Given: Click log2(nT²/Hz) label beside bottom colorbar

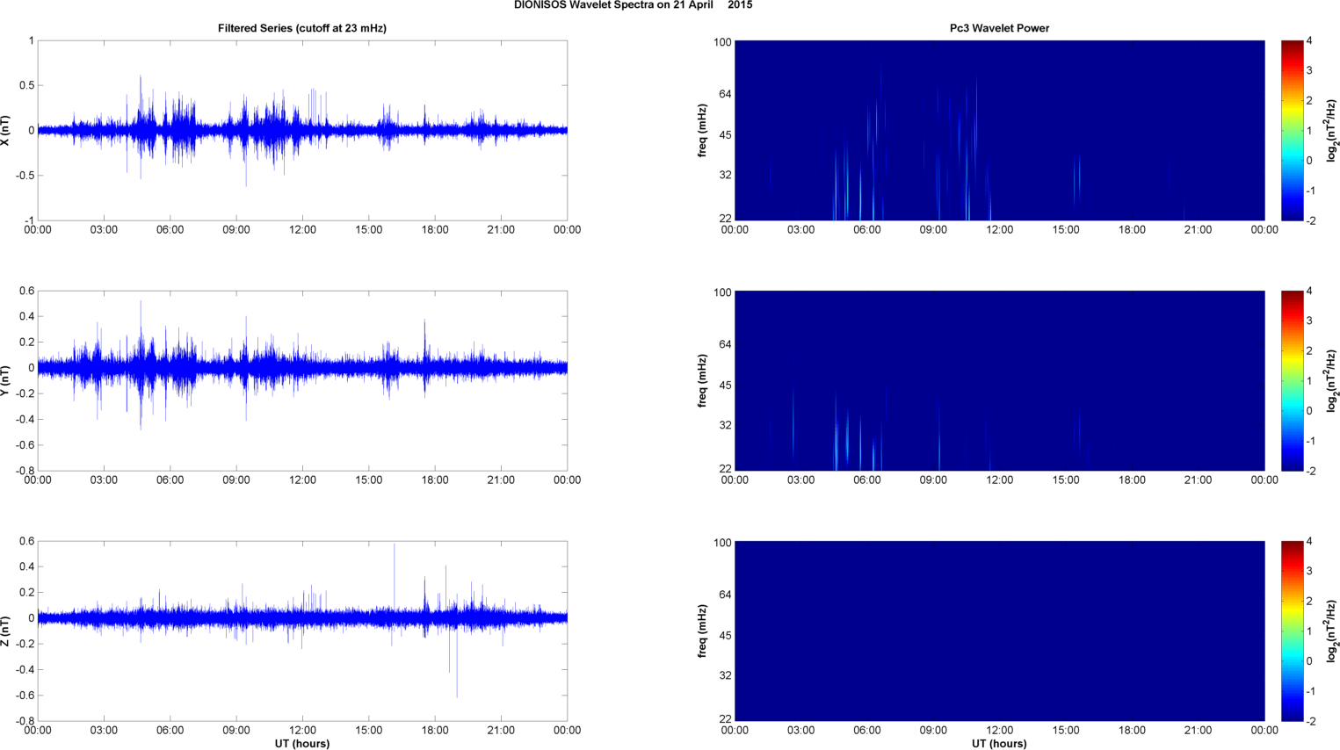Looking at the screenshot, I should pos(1331,631).
